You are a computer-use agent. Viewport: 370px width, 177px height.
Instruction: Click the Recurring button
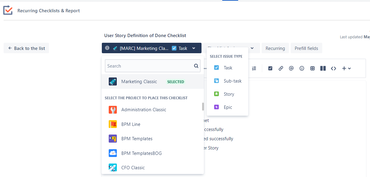[x=275, y=48]
